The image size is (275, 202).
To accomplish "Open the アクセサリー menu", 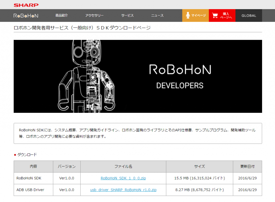I will tap(95, 15).
